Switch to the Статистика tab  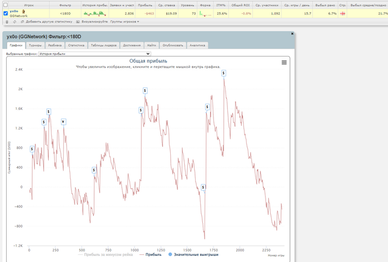click(76, 45)
